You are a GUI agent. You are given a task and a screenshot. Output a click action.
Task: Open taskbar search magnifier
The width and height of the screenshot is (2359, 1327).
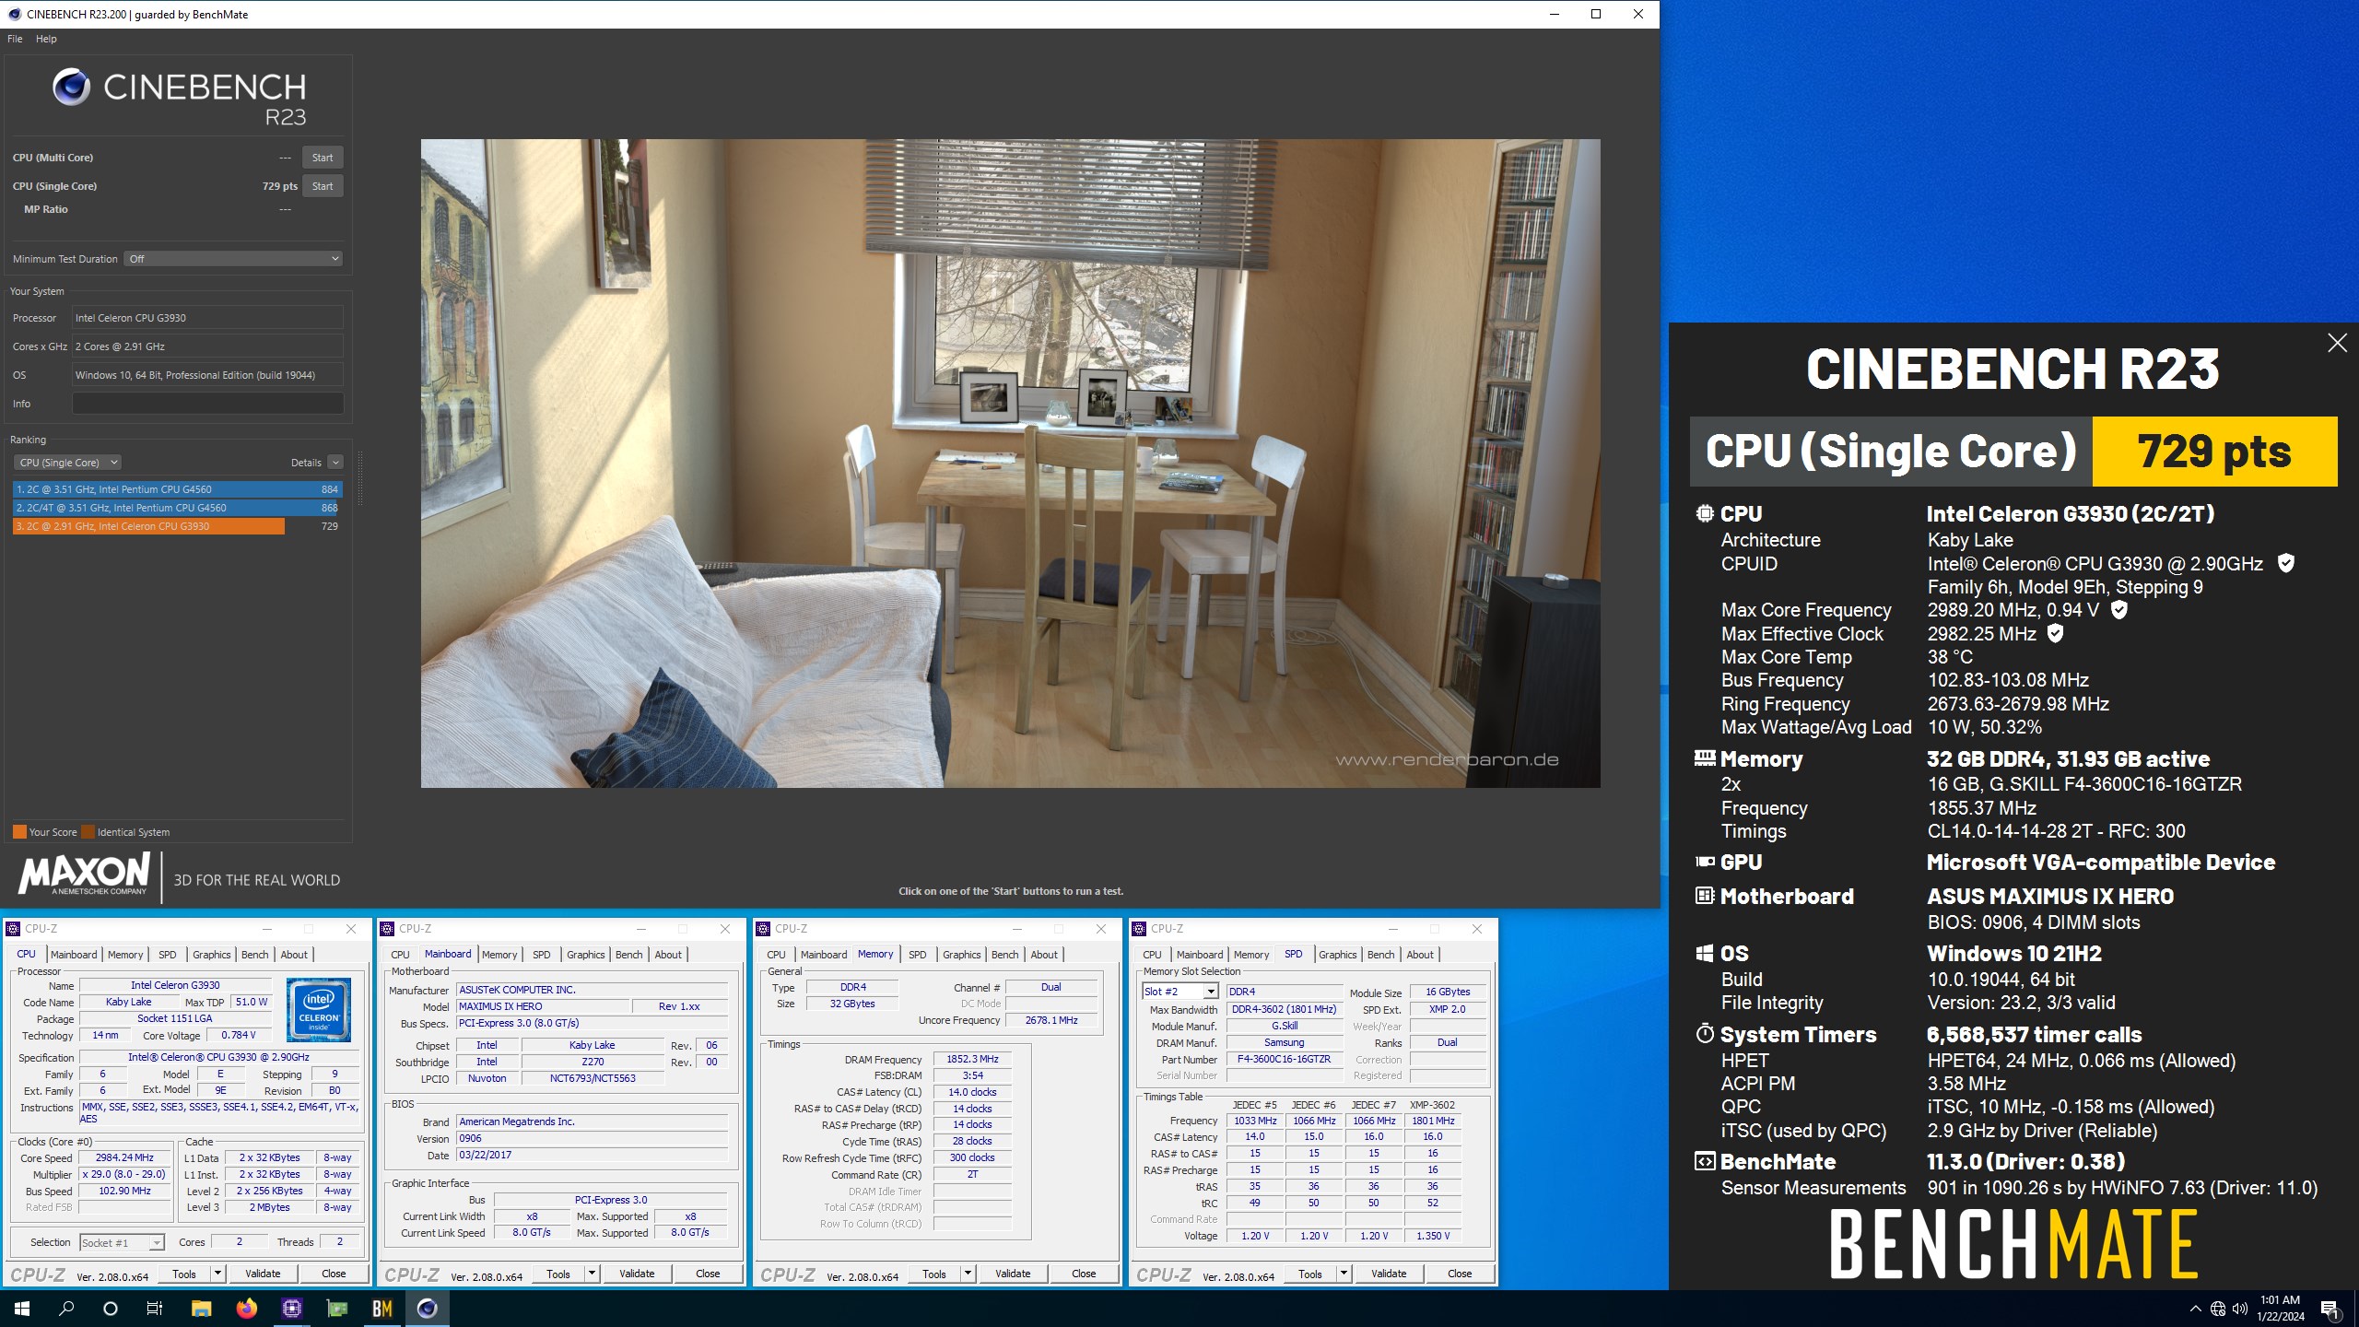click(x=66, y=1309)
